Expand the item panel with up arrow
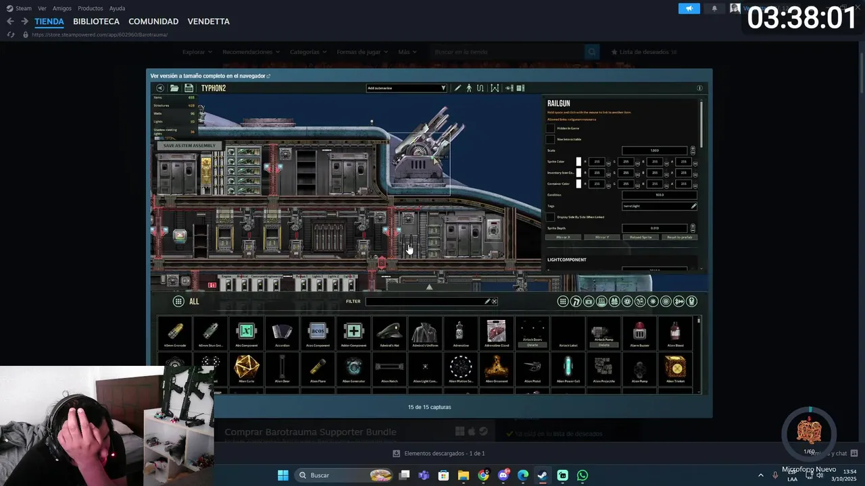 click(x=429, y=287)
